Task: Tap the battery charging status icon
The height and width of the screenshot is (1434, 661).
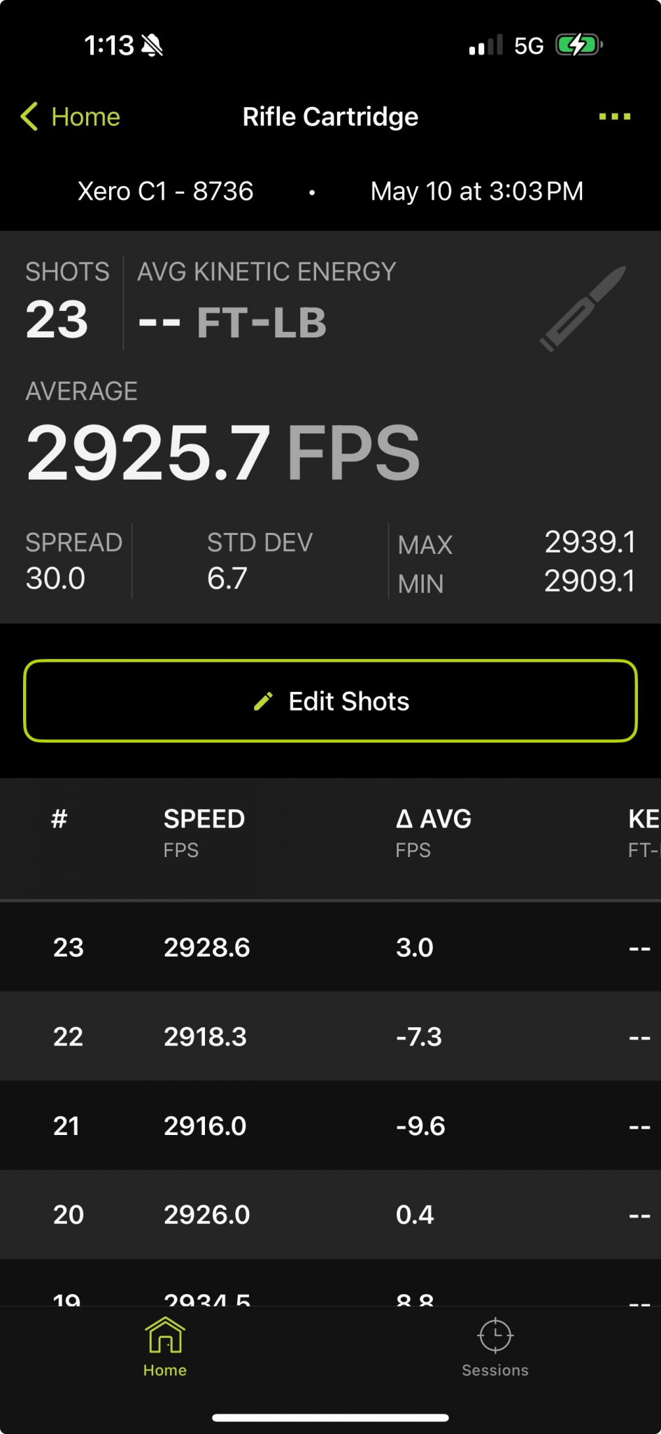Action: [x=578, y=46]
